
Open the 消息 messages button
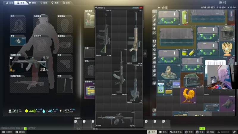211,132
